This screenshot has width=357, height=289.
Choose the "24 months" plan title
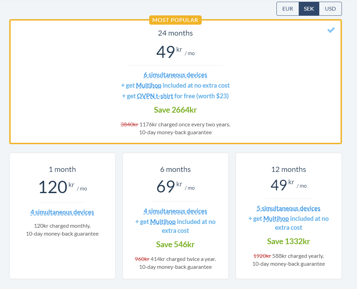175,33
